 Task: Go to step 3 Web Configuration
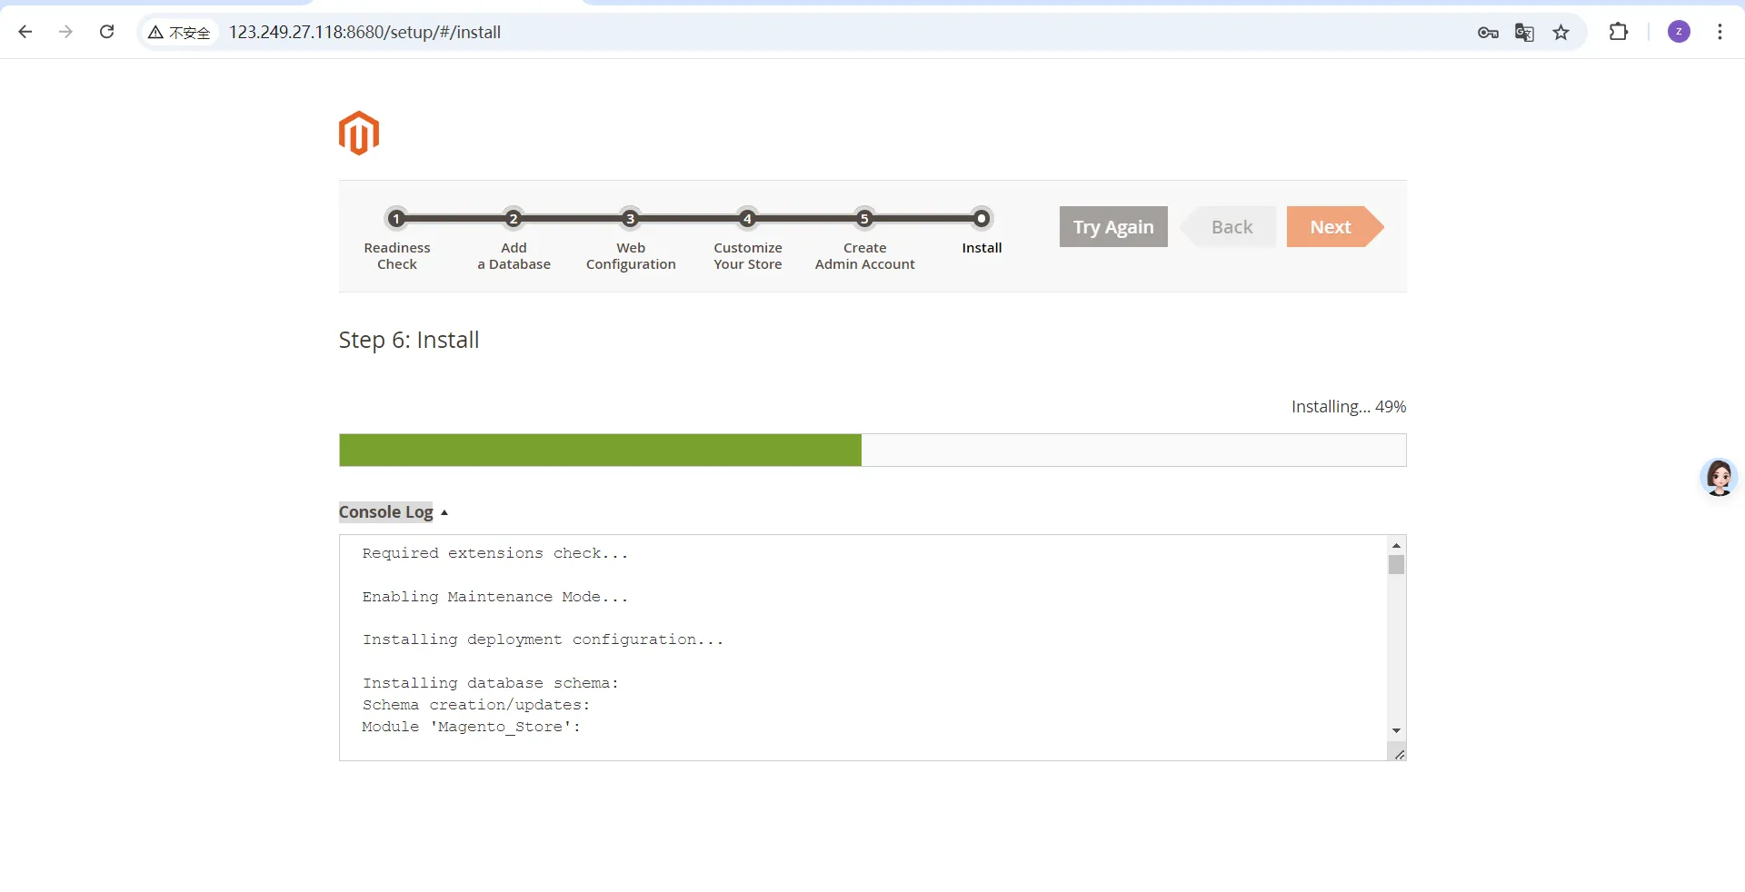(631, 239)
